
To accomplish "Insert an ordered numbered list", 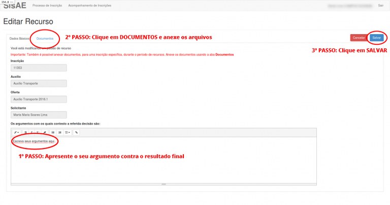I will 59,132.
